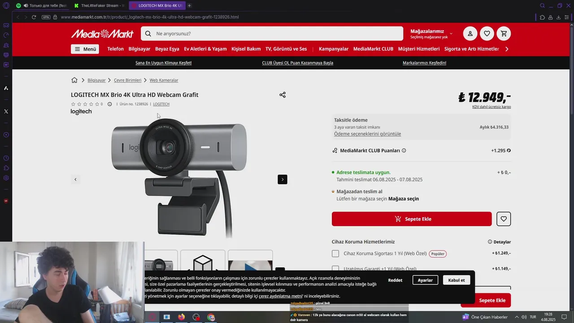Click the Opera logo menu button

pyautogui.click(x=6, y=5)
